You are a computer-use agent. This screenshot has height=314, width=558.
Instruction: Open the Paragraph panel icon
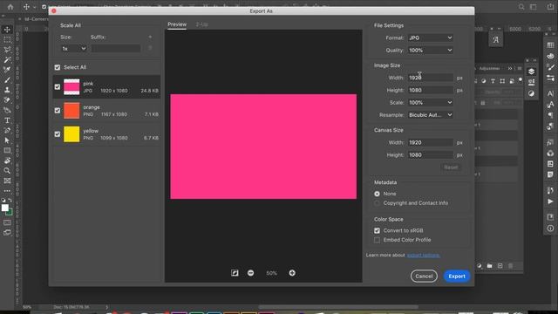pyautogui.click(x=550, y=115)
